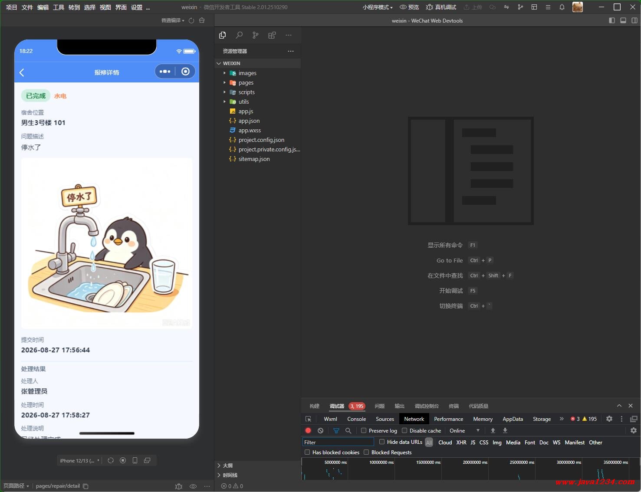Screen dimensions: 641x492
Task: Click the bug icon in the bottom status bar
Action: (x=178, y=486)
